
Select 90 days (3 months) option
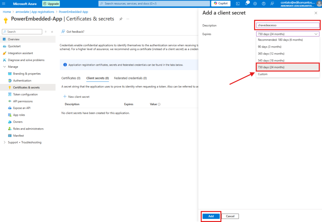pyautogui.click(x=288, y=47)
